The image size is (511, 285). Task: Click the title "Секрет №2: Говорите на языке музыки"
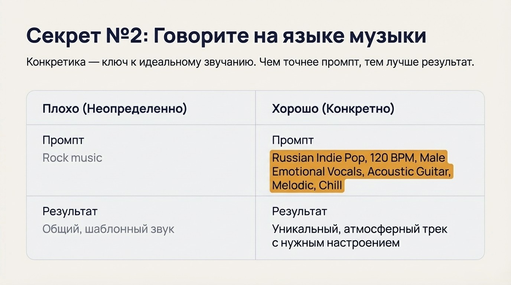(x=226, y=36)
